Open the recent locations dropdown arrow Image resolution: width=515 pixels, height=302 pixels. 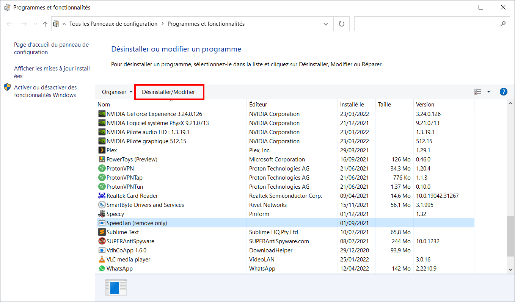pos(35,24)
